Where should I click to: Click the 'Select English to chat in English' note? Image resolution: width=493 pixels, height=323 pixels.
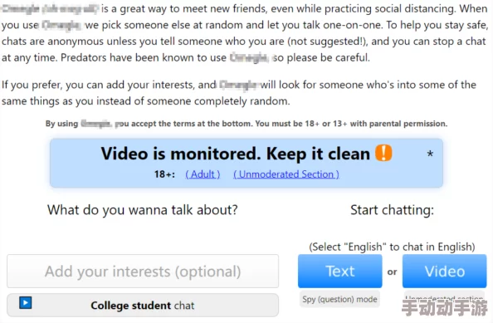click(392, 247)
